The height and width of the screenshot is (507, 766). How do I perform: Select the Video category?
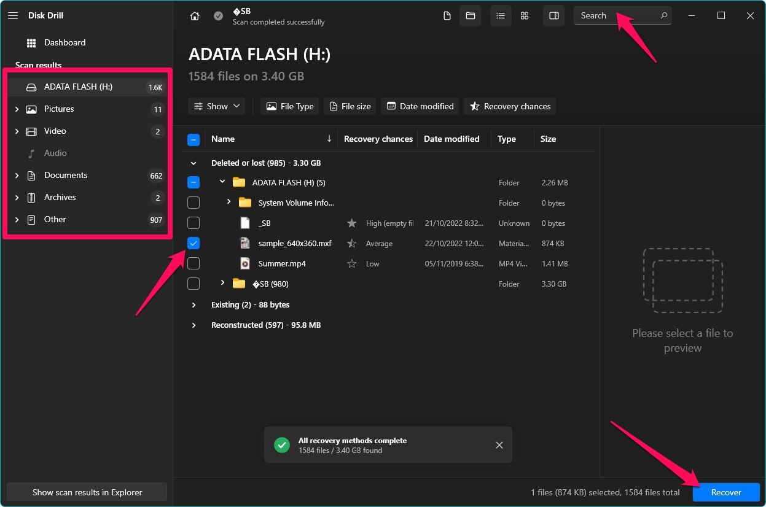86,131
